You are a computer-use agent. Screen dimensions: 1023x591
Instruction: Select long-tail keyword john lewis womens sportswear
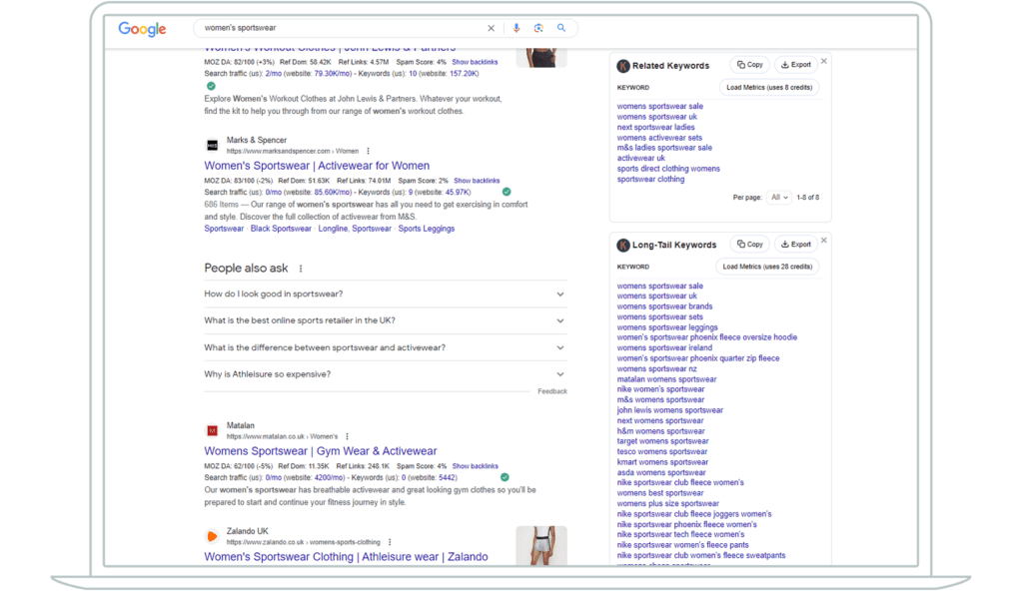670,410
